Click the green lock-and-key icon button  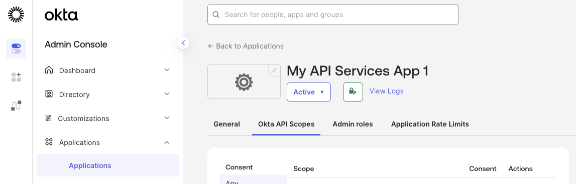point(353,92)
